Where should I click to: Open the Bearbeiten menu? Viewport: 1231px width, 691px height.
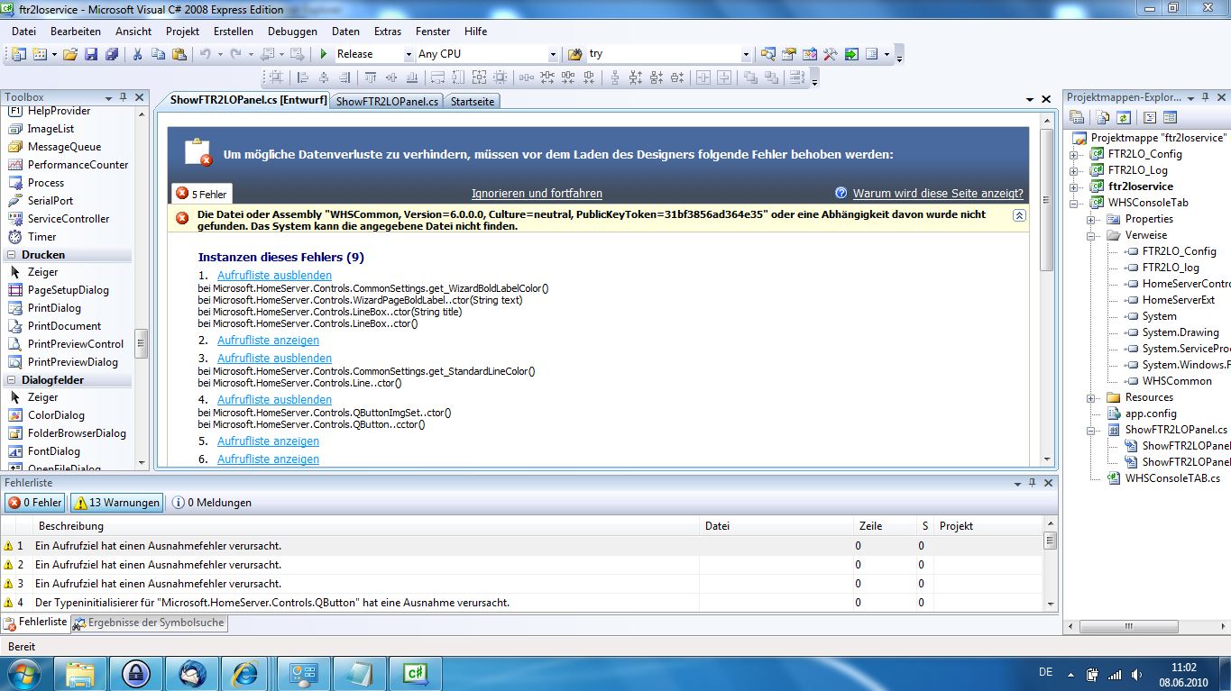tap(76, 31)
